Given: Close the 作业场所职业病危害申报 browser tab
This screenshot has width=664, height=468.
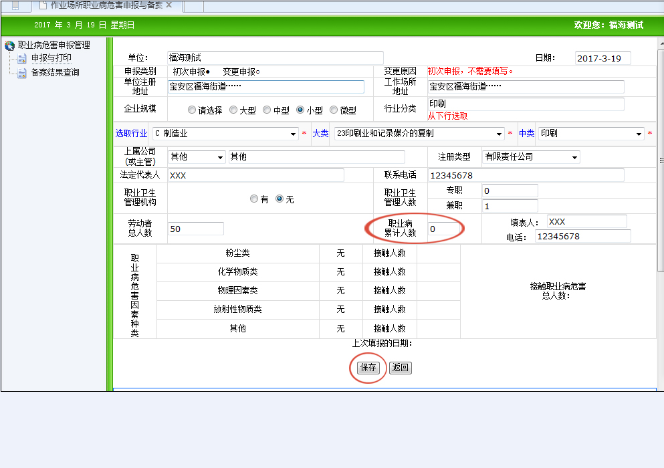Looking at the screenshot, I should point(169,5).
